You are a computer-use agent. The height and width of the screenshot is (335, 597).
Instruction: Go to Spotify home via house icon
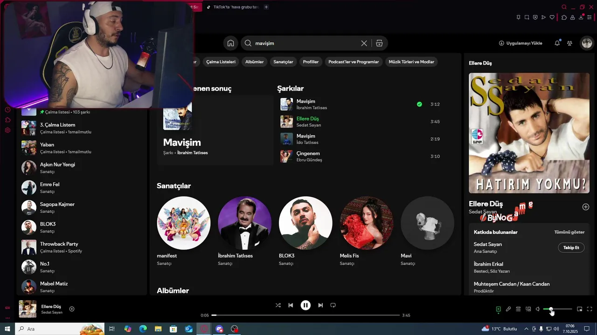(230, 43)
